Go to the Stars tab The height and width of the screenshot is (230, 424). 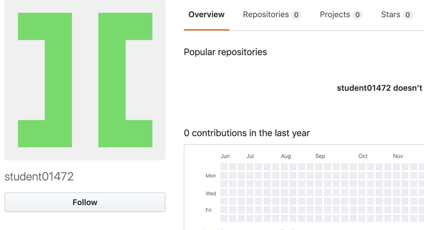point(397,15)
